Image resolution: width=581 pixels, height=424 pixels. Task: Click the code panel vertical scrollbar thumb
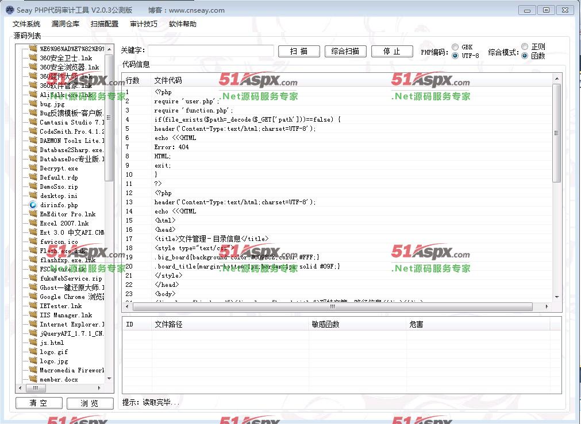[x=556, y=133]
